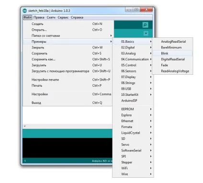203x183 pixels.
Task: Expand 07.Display examples submenu
Action: (133, 77)
